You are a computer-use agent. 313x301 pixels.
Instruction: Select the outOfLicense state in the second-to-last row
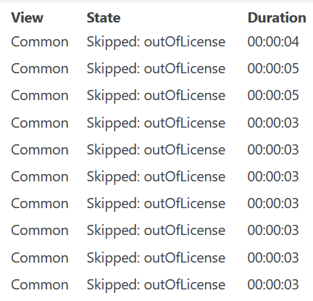pos(156,258)
